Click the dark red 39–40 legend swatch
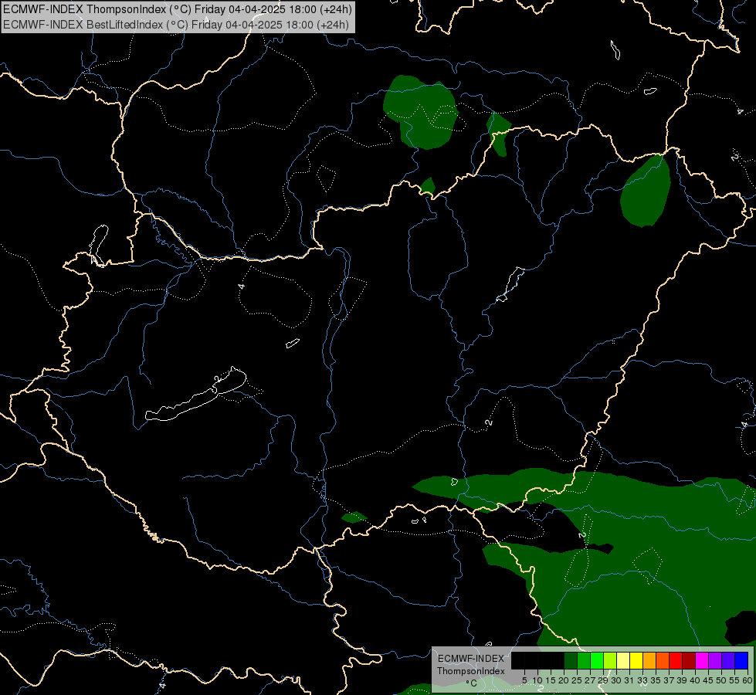The image size is (756, 695). pyautogui.click(x=689, y=660)
